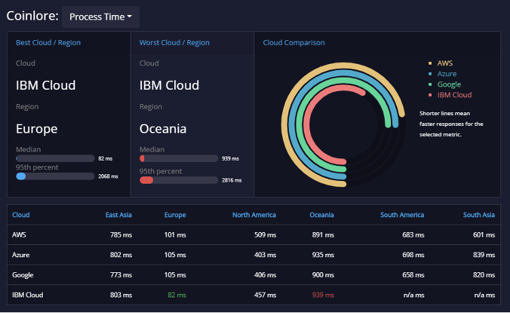Image resolution: width=510 pixels, height=313 pixels.
Task: Click the yellow AWS outer ring arc
Action: (285, 125)
